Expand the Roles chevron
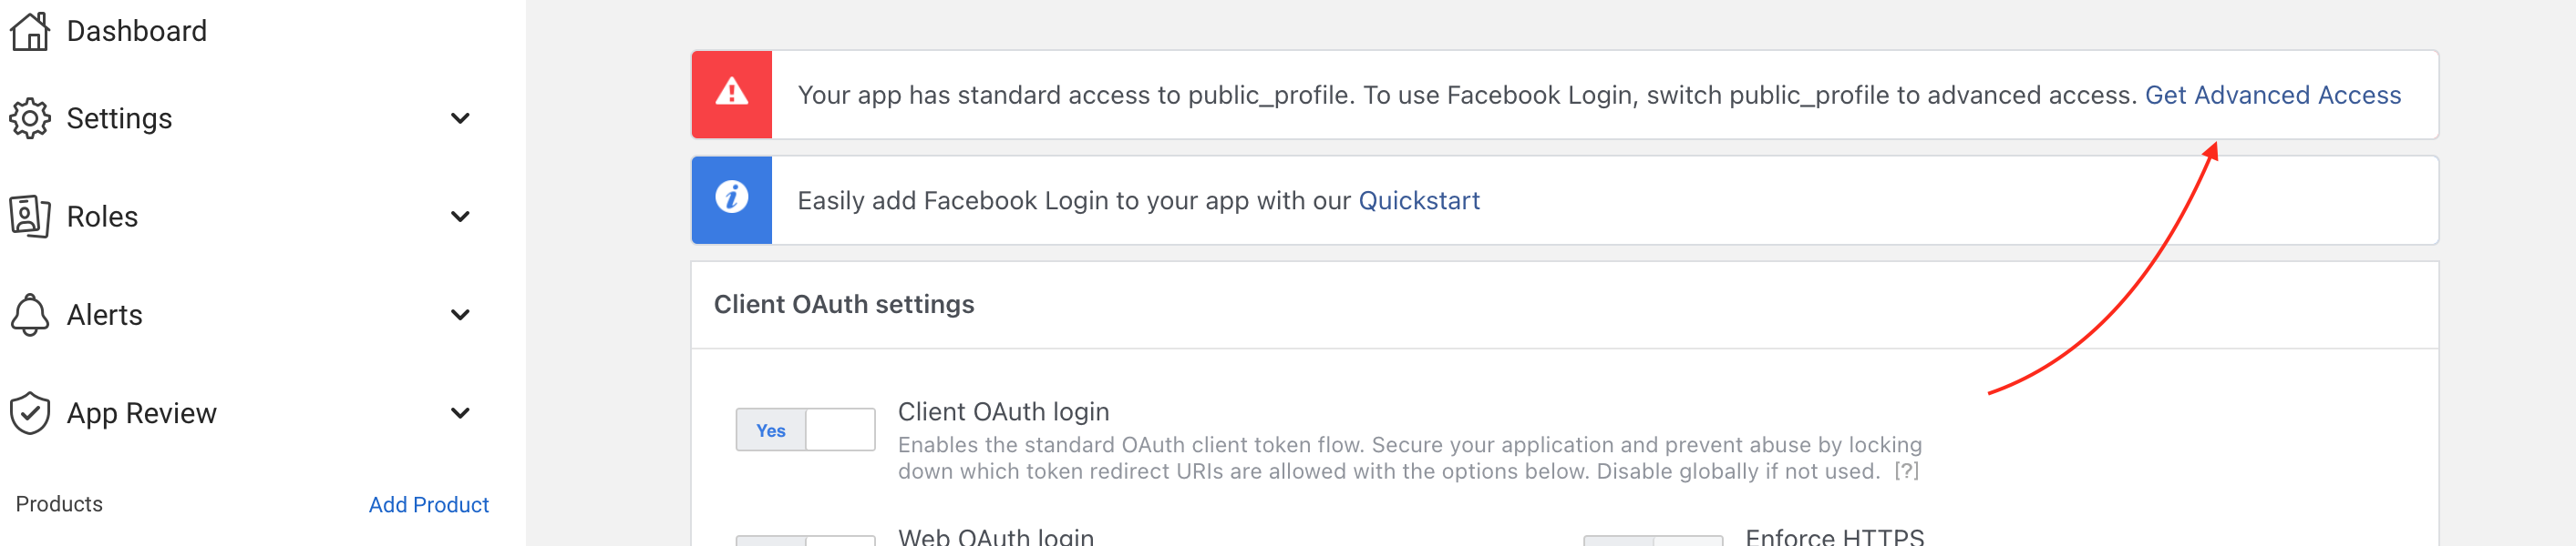 [460, 217]
